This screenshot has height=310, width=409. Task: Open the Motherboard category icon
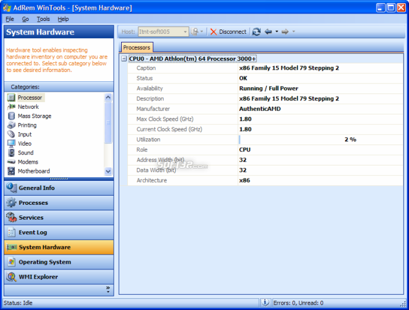point(11,171)
